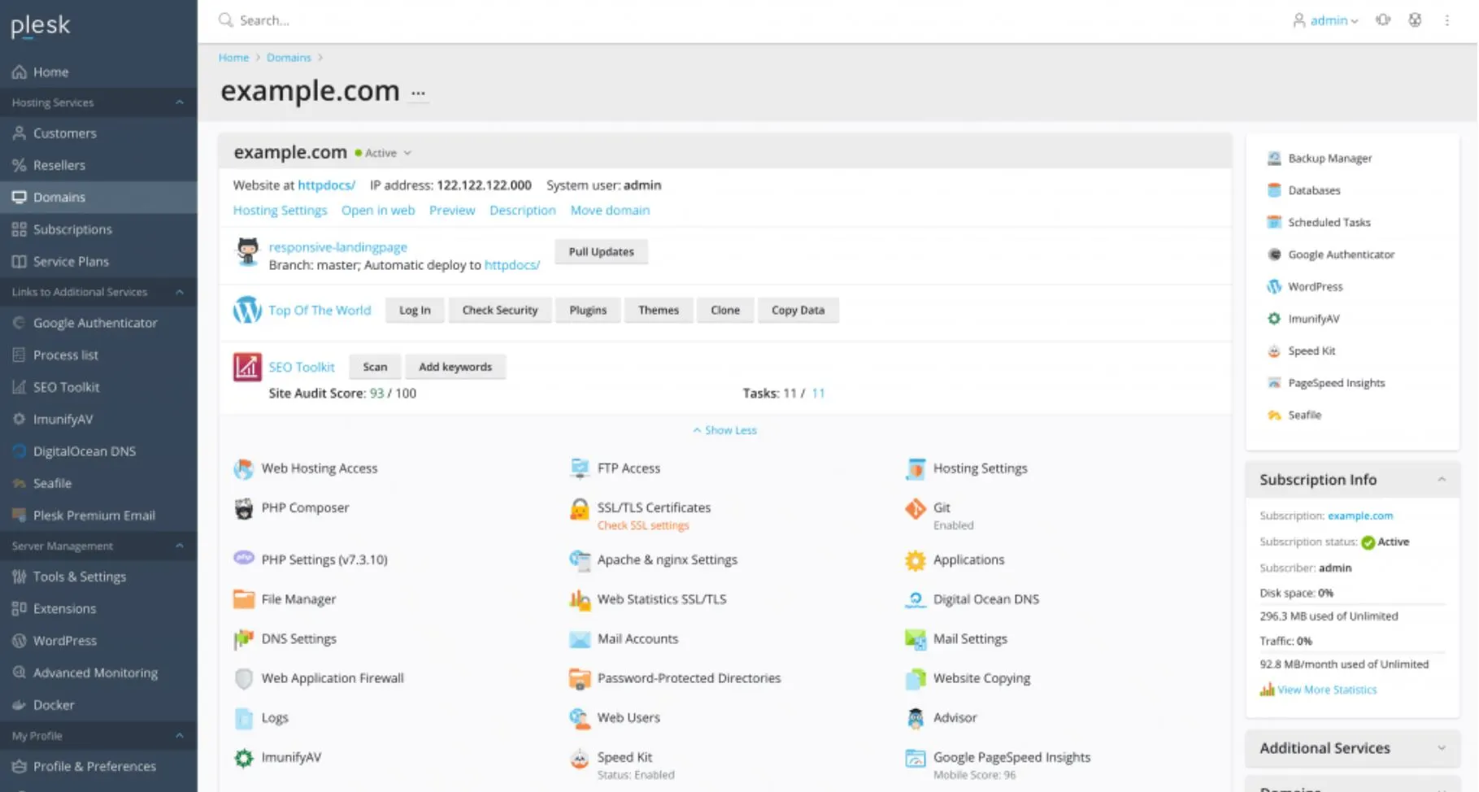1479x792 pixels.
Task: Open Digital Ocean DNS icon
Action: tap(915, 600)
